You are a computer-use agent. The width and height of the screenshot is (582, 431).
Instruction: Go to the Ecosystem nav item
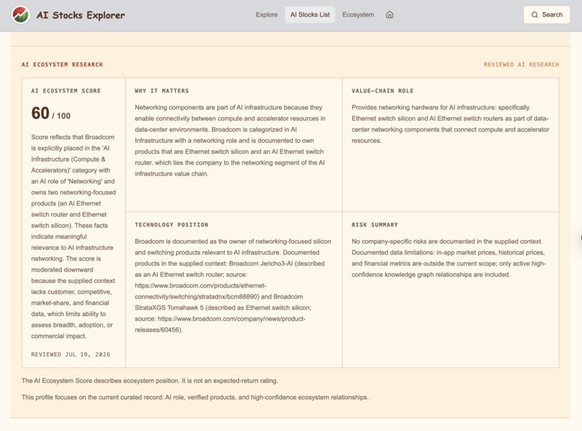(358, 15)
